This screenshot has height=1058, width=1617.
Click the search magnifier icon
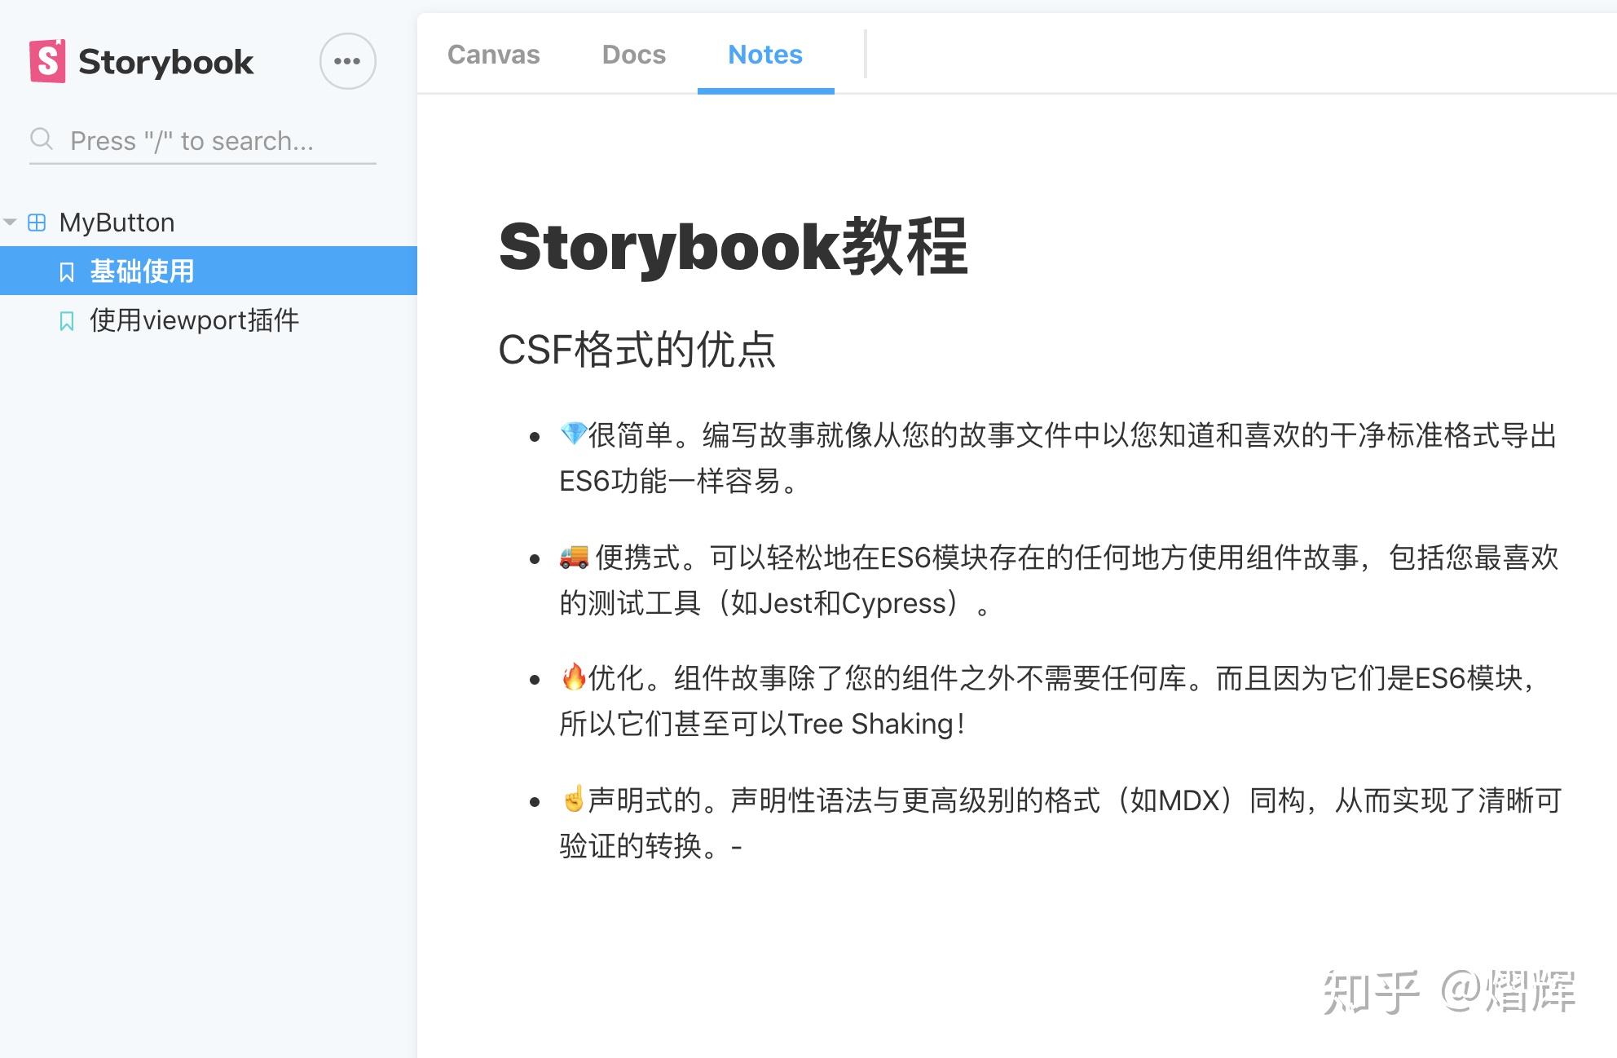(x=41, y=139)
